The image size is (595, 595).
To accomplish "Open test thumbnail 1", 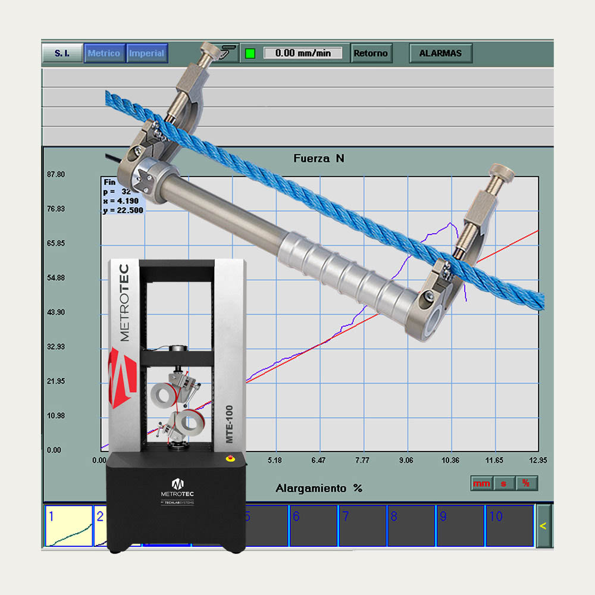I will tap(68, 526).
